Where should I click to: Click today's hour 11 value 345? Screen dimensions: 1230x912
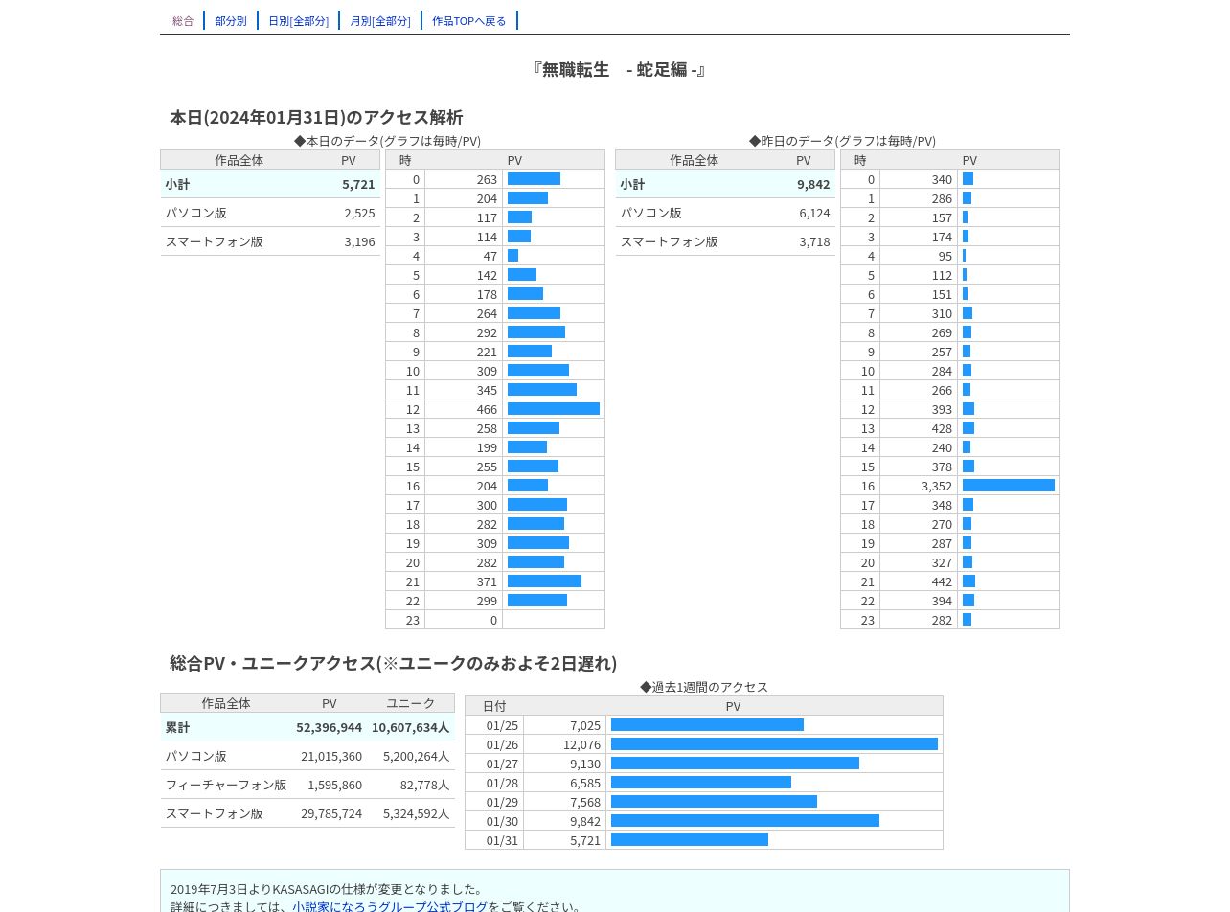[x=487, y=390]
